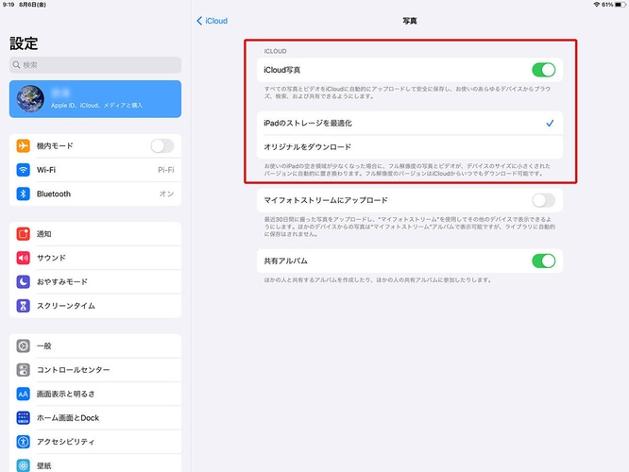The image size is (629, 472).
Task: Disable the 共有アルバム switch
Action: (544, 261)
